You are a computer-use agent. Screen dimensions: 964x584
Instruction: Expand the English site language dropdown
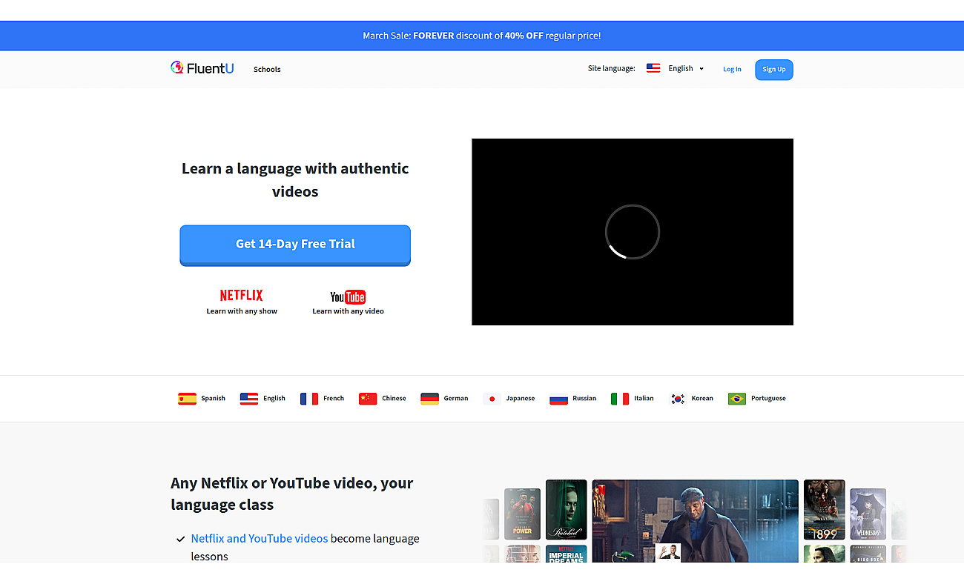pos(685,68)
